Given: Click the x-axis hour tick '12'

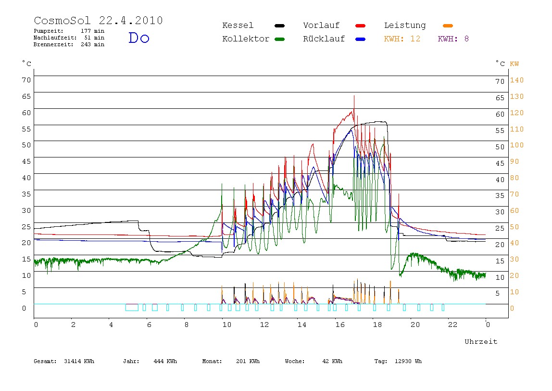Looking at the screenshot, I should point(264,325).
